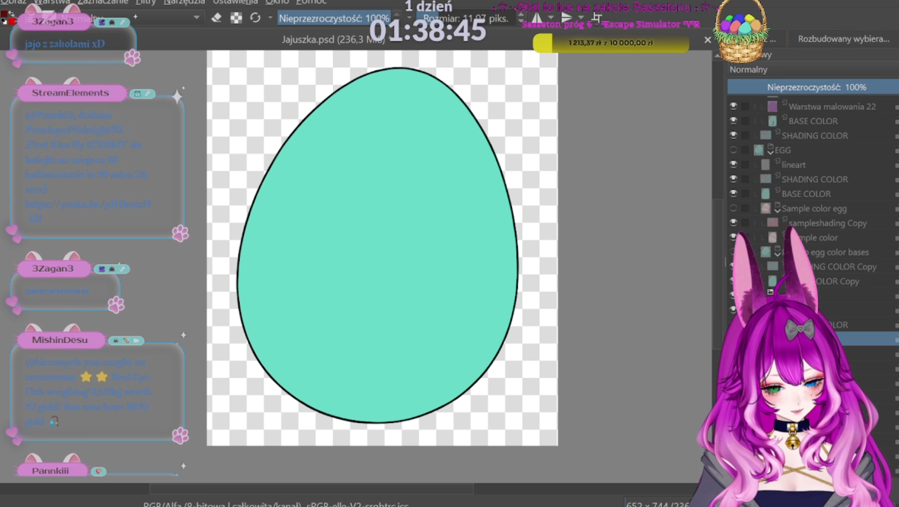Collapse the EGG layer group
This screenshot has height=507, width=899.
[770, 152]
